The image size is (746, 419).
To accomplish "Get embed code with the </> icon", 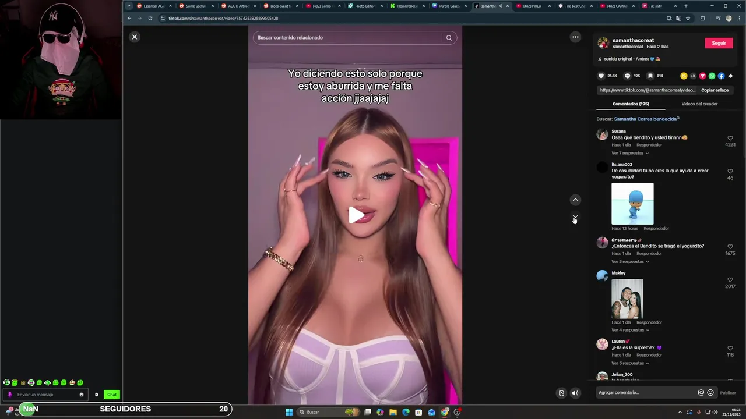I will pyautogui.click(x=693, y=76).
